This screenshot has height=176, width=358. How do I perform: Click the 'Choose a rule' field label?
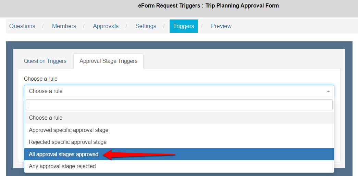[x=41, y=79]
